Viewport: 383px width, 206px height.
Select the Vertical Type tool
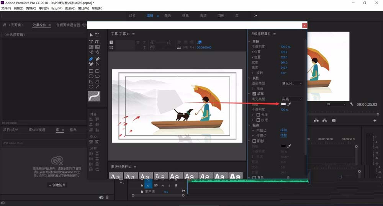tap(97, 41)
